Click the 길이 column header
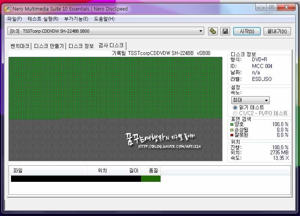This screenshot has width=300, height=216. (x=125, y=170)
